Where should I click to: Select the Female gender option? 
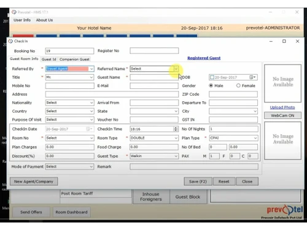tap(238, 85)
